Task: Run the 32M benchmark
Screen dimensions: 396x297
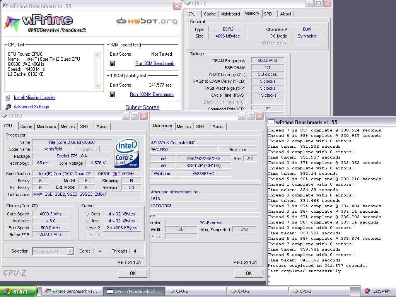Action: click(155, 63)
